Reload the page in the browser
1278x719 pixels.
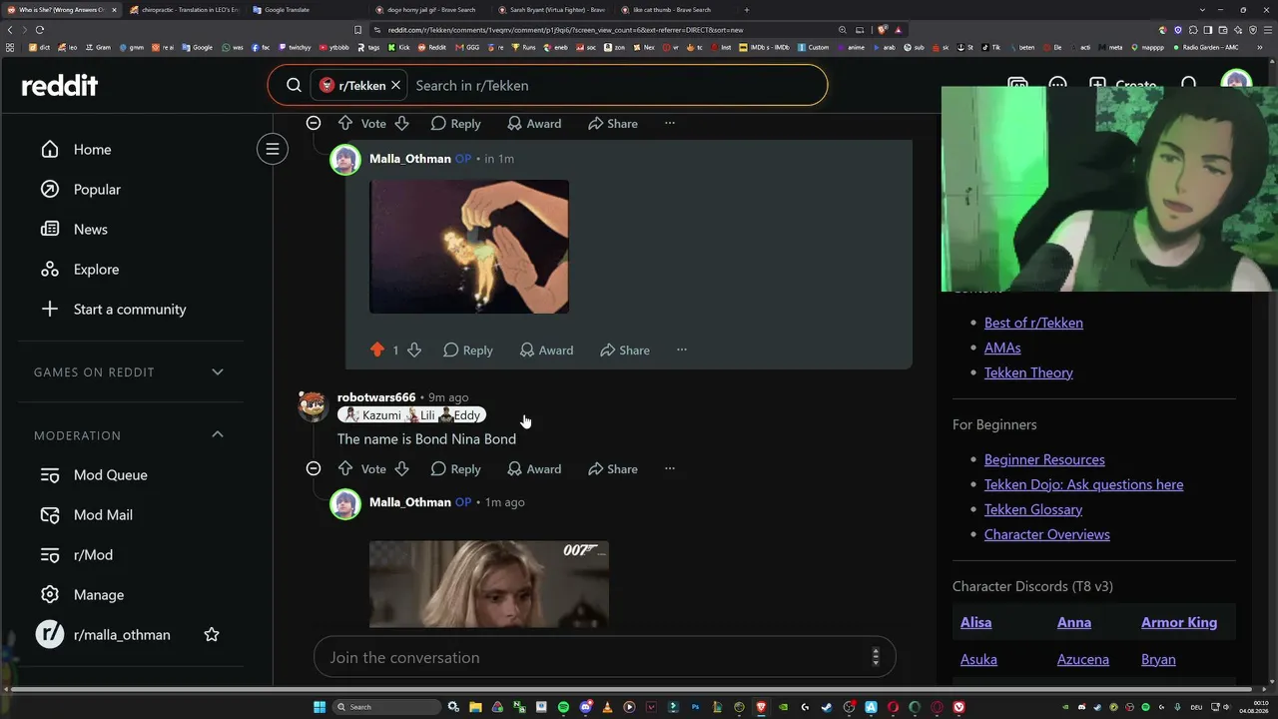39,30
